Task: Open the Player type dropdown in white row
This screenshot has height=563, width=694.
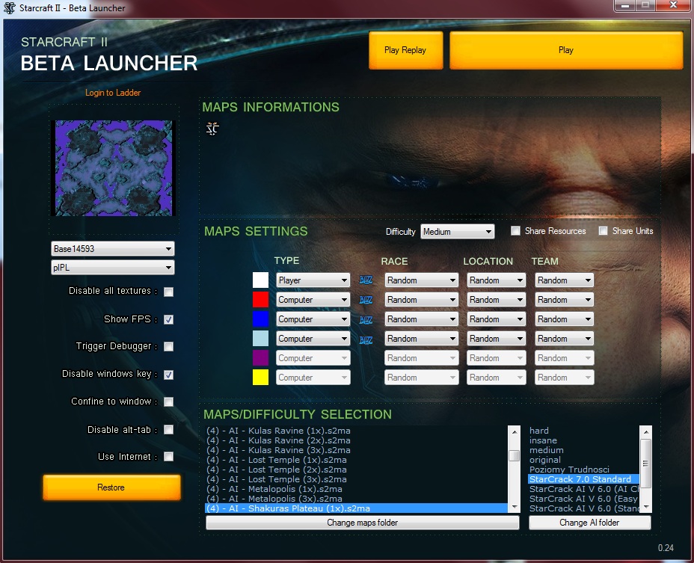Action: pyautogui.click(x=313, y=280)
